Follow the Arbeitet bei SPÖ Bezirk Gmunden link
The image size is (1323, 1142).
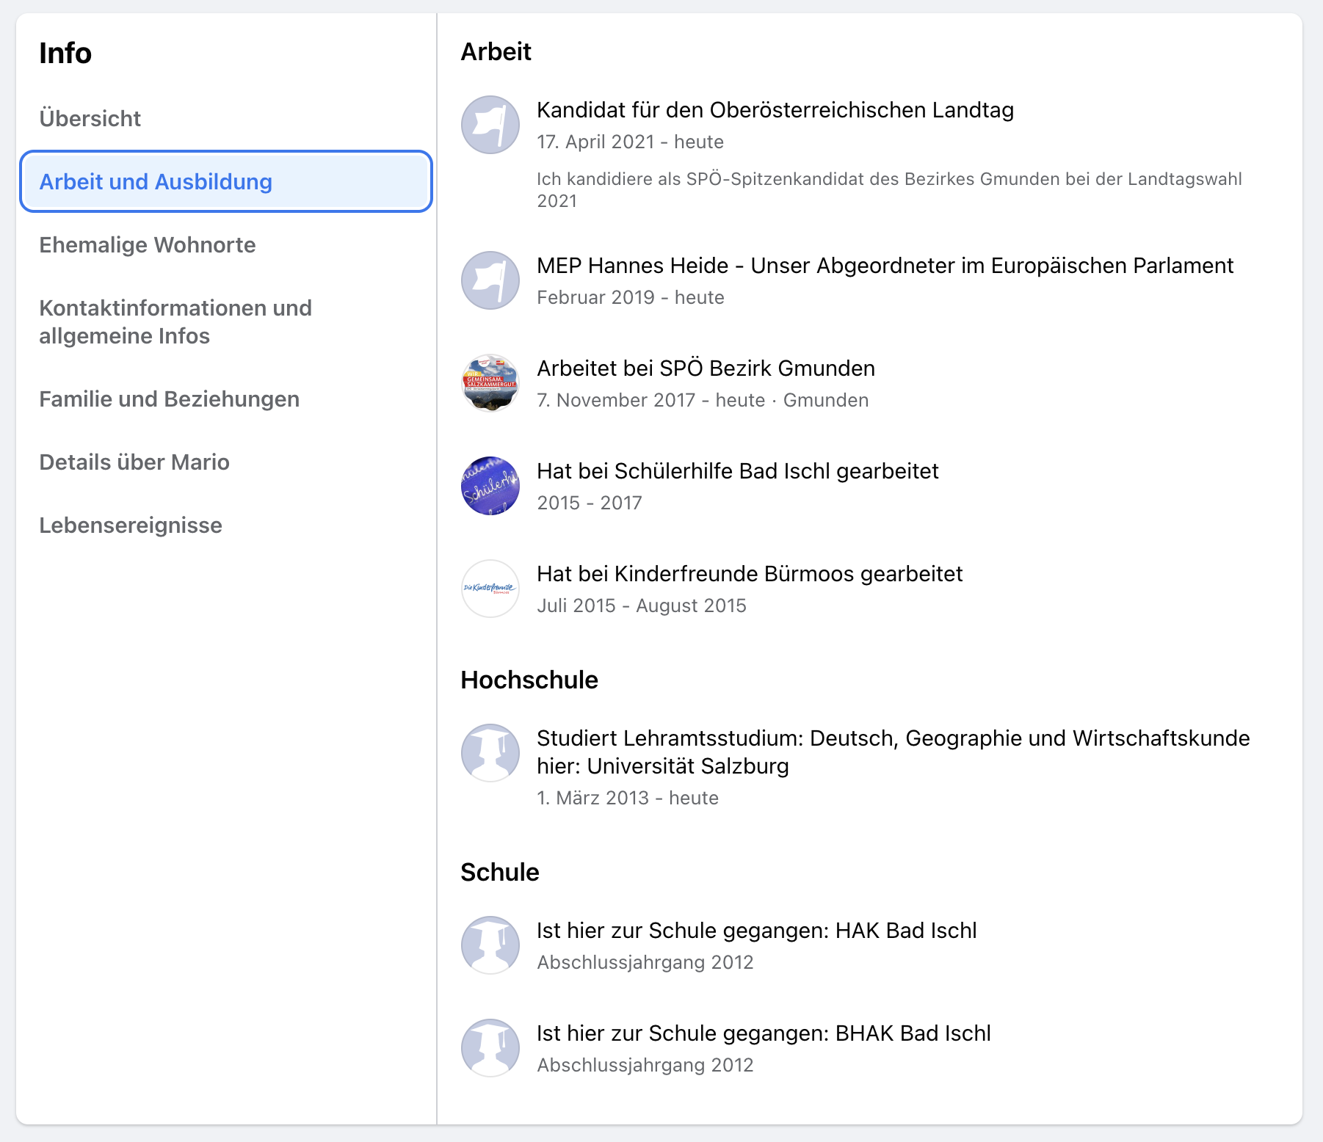coord(706,368)
